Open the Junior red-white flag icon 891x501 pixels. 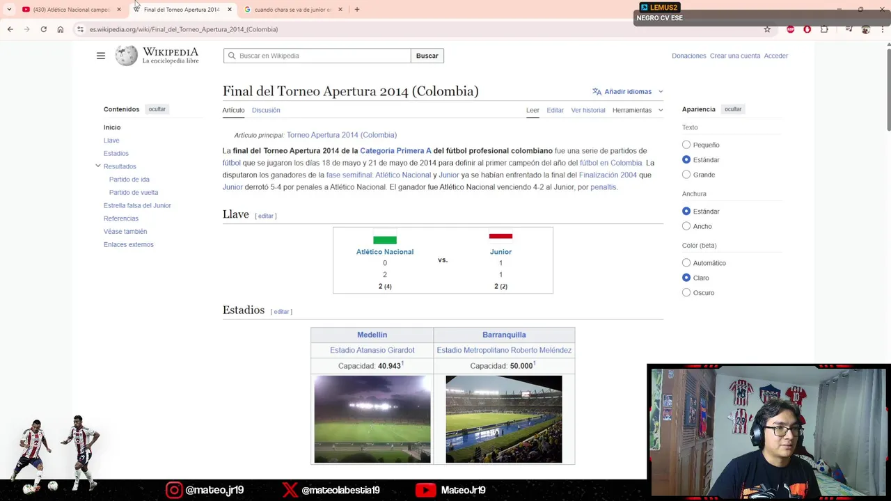[x=500, y=237]
